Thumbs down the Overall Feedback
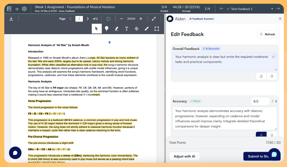 272,76
